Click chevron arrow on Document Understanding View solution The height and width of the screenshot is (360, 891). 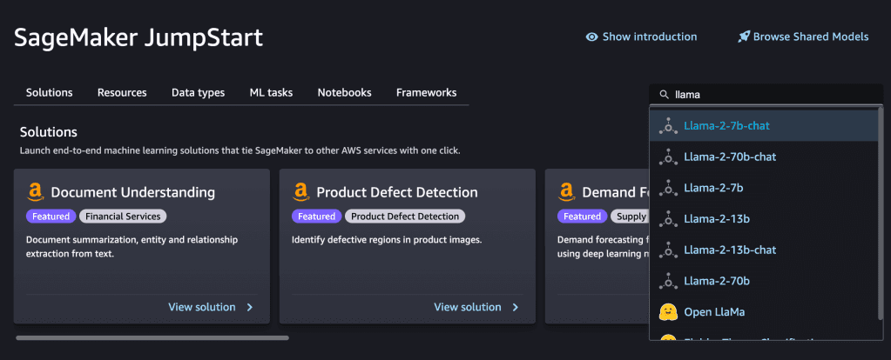(249, 307)
